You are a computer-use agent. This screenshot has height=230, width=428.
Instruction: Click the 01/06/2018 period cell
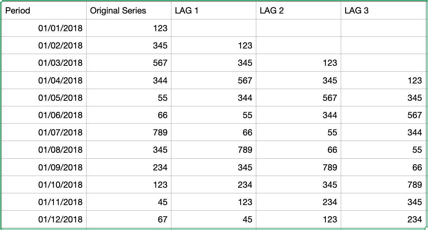(x=44, y=115)
